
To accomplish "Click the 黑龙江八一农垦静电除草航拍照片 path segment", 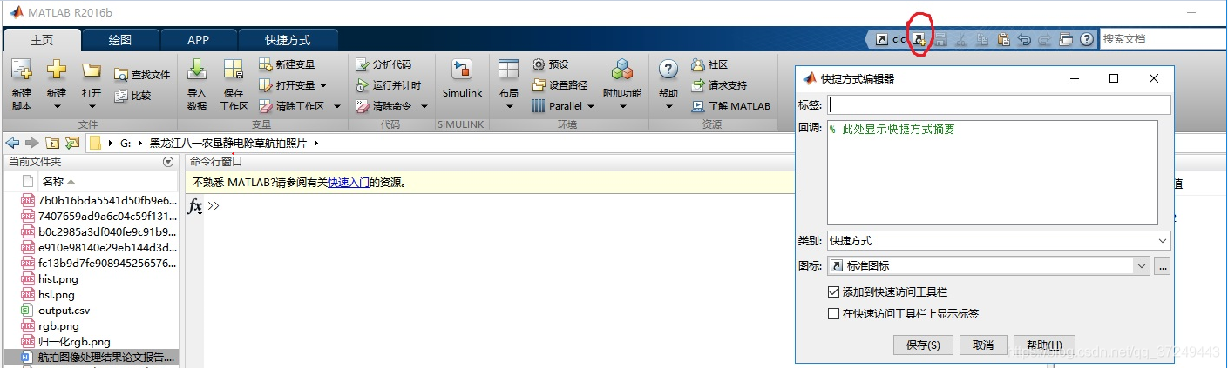I will (x=228, y=143).
